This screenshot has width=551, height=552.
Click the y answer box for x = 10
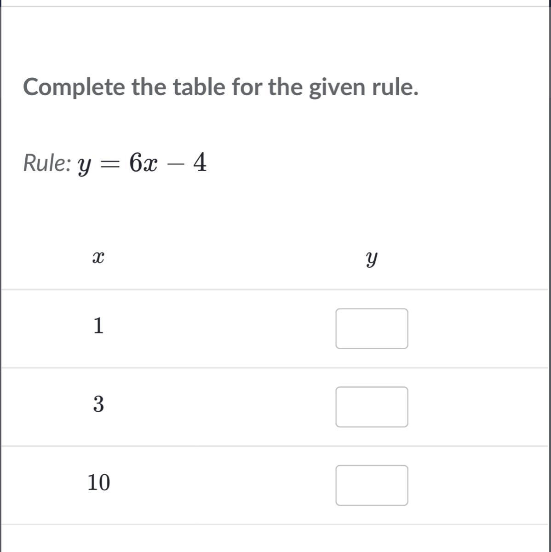click(x=372, y=485)
